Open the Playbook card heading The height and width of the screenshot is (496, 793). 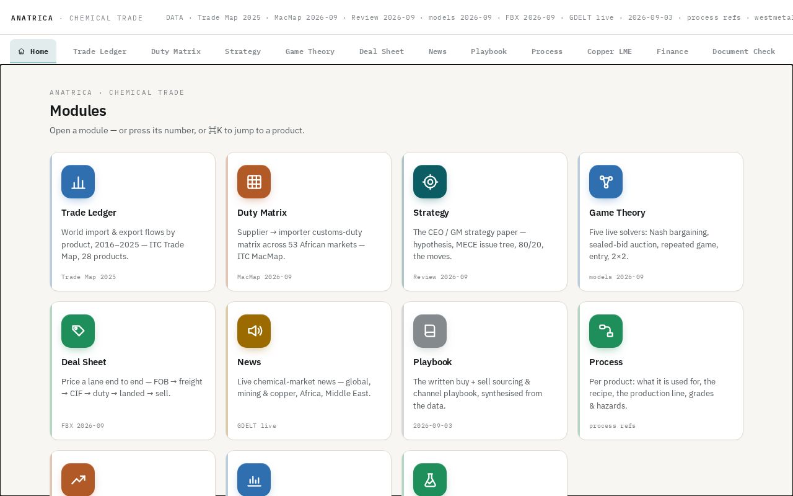click(432, 362)
